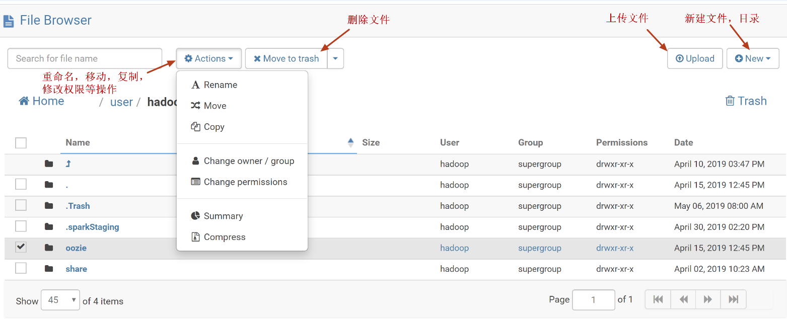Open the user breadcrumb link
The image size is (787, 321).
point(121,102)
